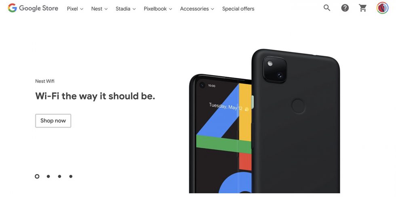Expand the Pixel dropdown menu

point(75,8)
